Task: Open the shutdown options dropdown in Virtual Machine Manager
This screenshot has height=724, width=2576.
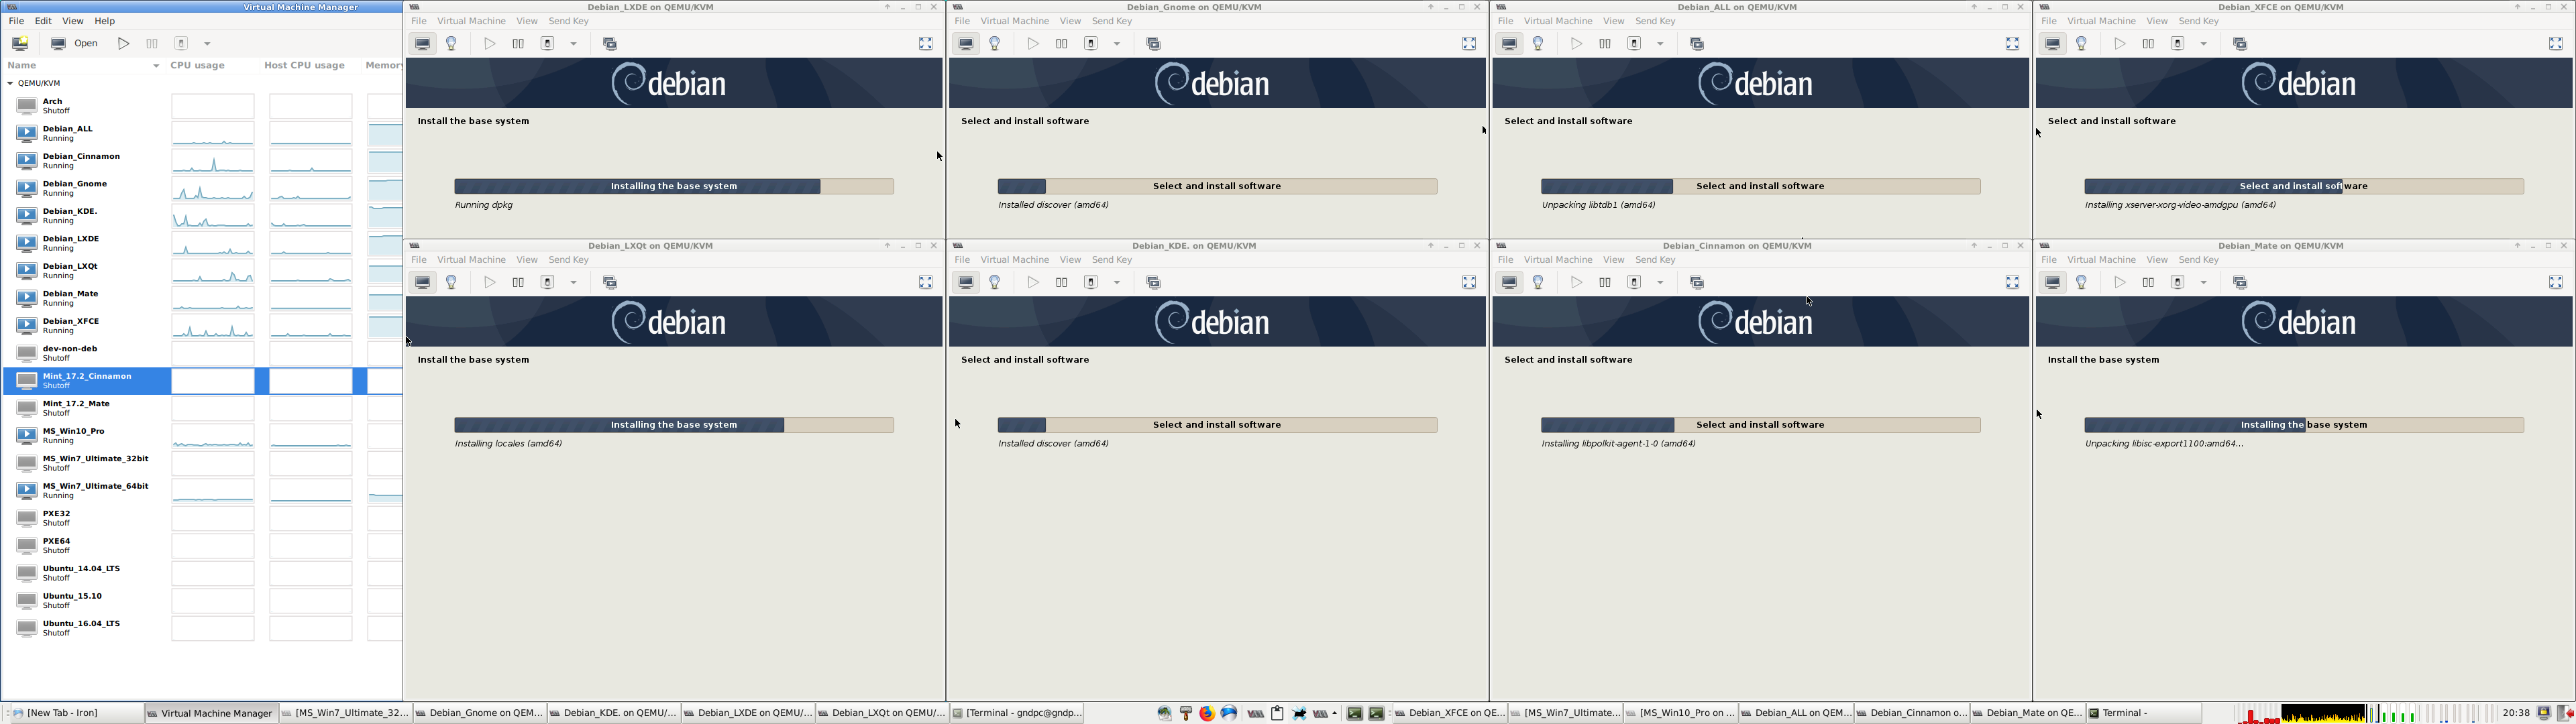Action: point(207,43)
